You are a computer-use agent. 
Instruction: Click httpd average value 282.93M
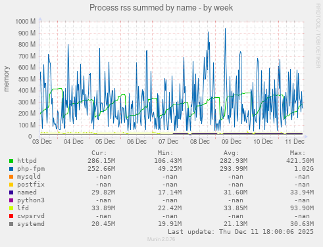[x=234, y=161]
